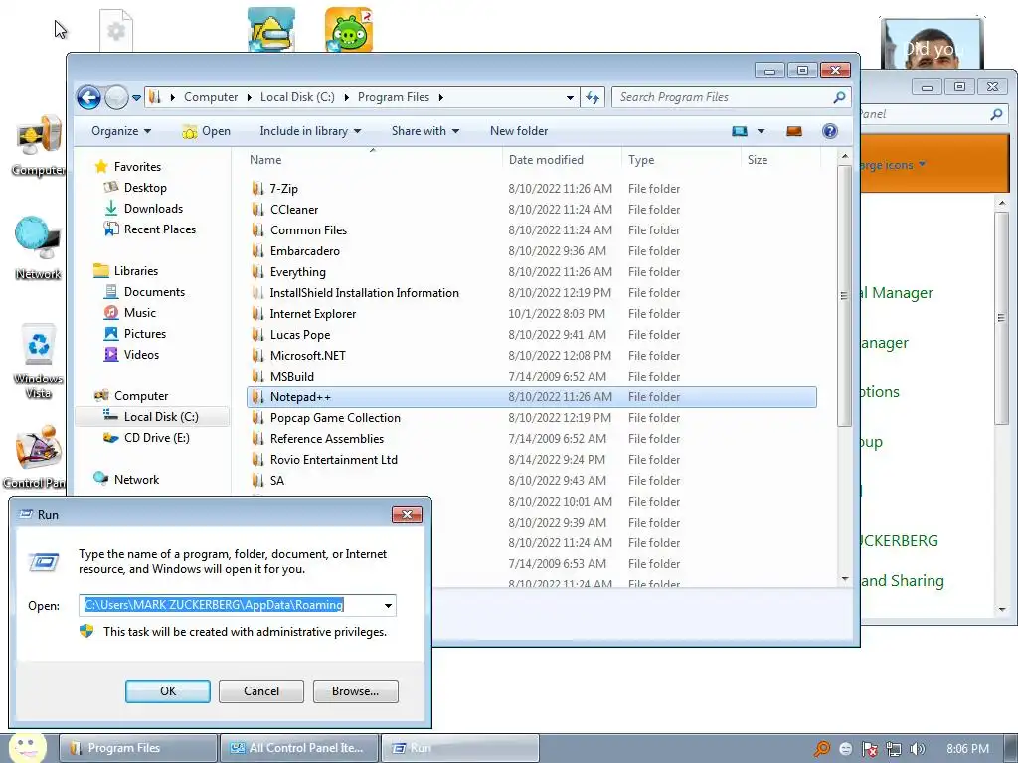Click the Explorer file list scrollbar
Screen dimensions: 1018x763
click(x=844, y=296)
